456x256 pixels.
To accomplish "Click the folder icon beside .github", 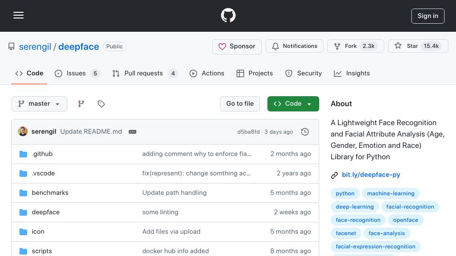I will point(23,154).
